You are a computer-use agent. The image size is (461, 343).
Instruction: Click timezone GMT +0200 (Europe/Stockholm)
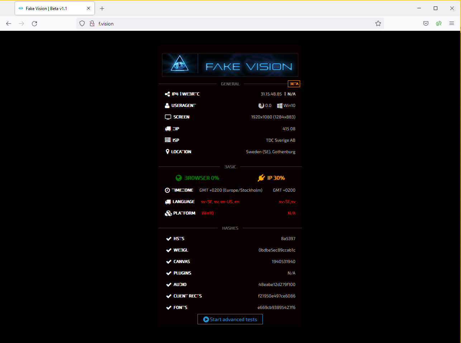point(231,190)
